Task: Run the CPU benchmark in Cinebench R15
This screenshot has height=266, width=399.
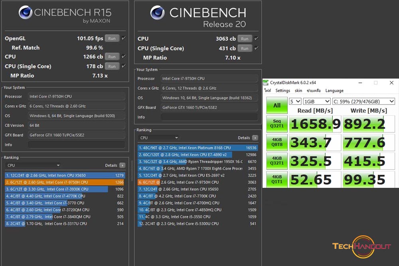Action: (x=112, y=57)
